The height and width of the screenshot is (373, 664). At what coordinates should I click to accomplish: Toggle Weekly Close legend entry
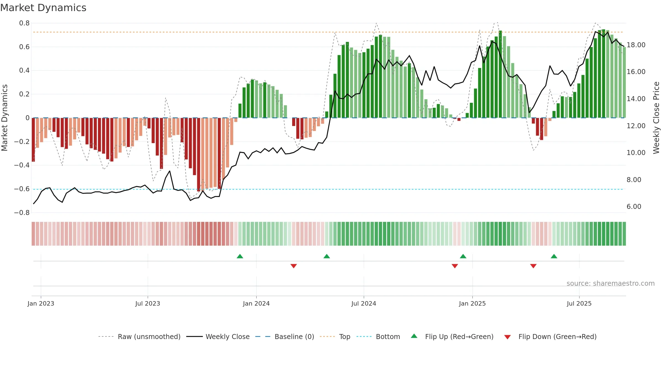point(218,337)
